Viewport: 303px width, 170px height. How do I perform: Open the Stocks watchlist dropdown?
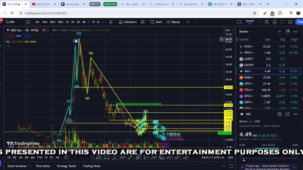[x=245, y=32]
